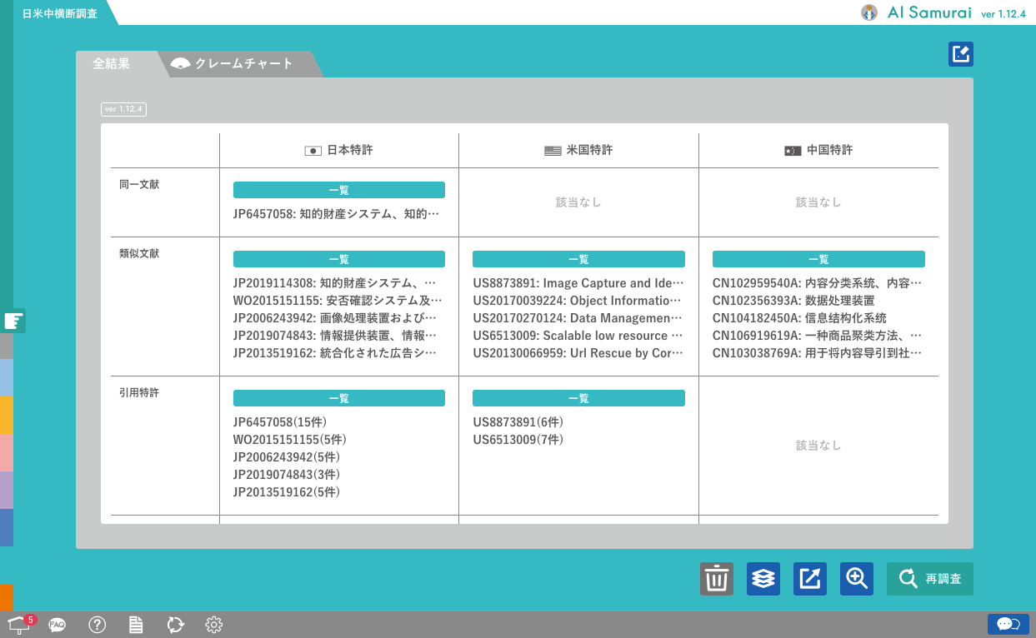Click the help question mark icon
Screen dimensions: 1036x638
click(x=98, y=625)
